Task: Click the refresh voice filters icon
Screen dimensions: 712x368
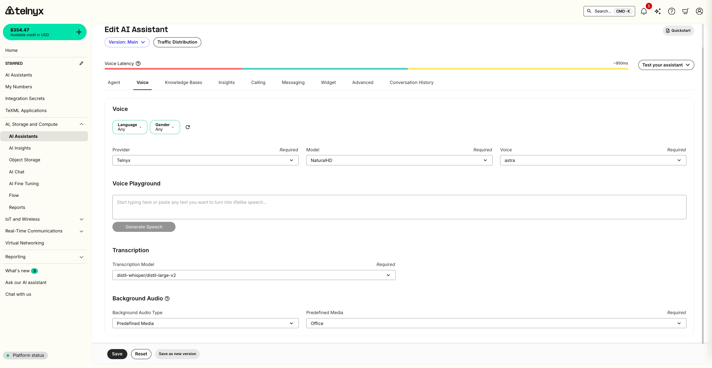Action: (x=188, y=127)
